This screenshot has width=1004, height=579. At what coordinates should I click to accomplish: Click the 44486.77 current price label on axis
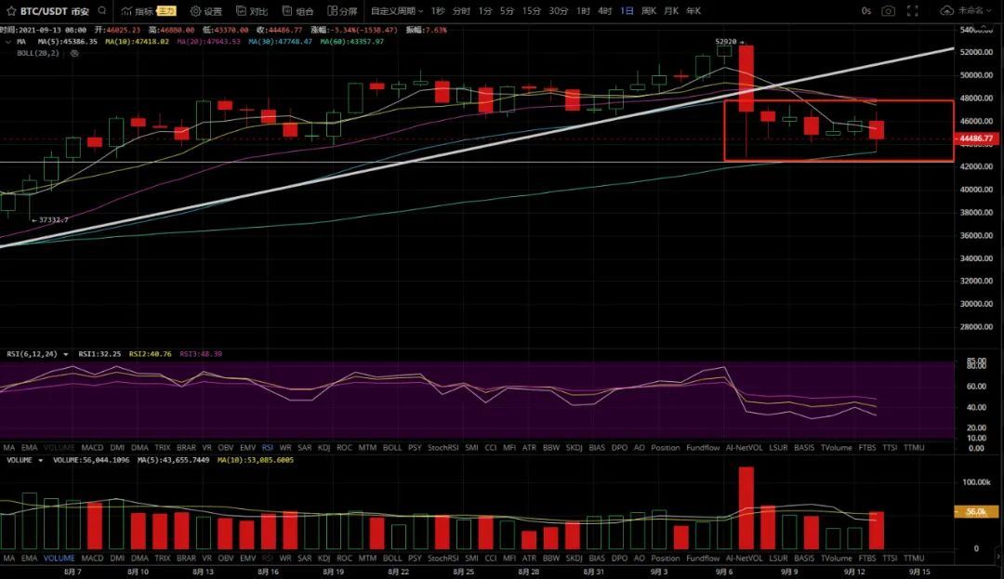[x=977, y=138]
